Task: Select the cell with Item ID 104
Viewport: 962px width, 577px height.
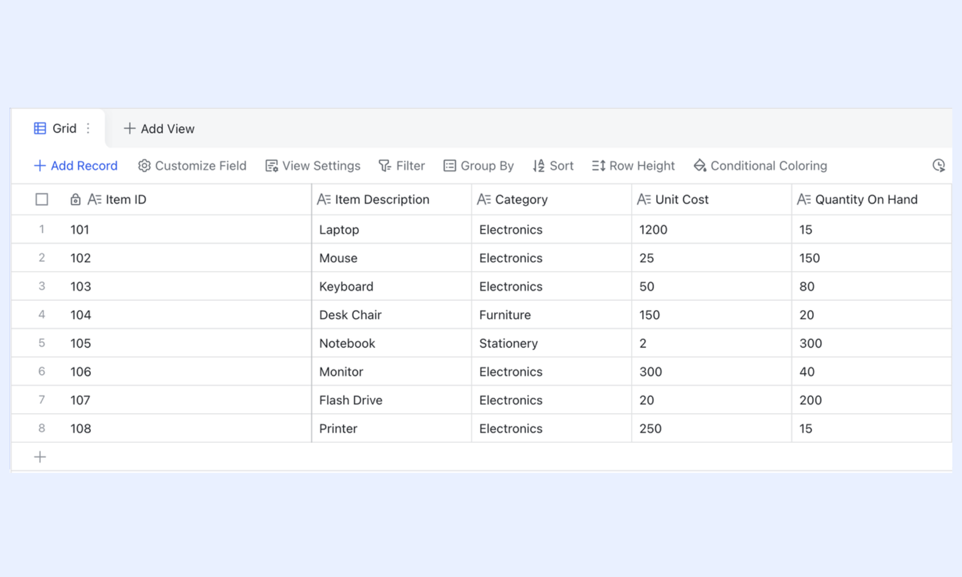Action: (188, 314)
